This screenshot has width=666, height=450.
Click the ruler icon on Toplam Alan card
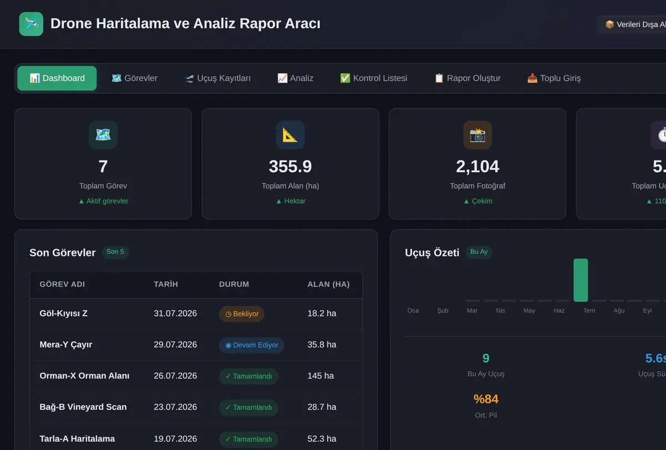[290, 135]
